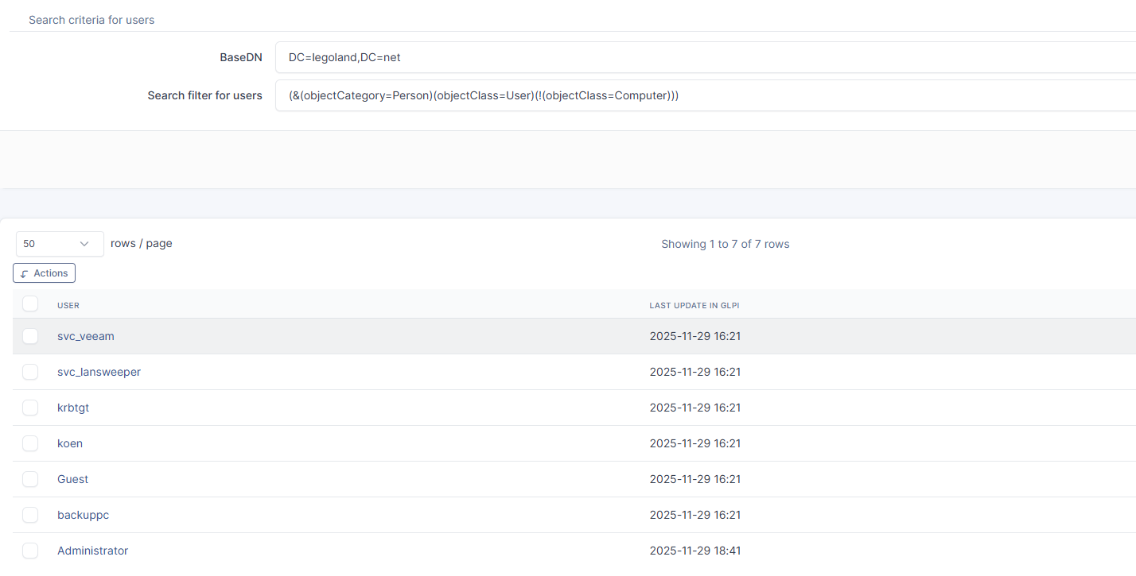Open the koen user link
Screen dimensions: 1136x576
(70, 443)
